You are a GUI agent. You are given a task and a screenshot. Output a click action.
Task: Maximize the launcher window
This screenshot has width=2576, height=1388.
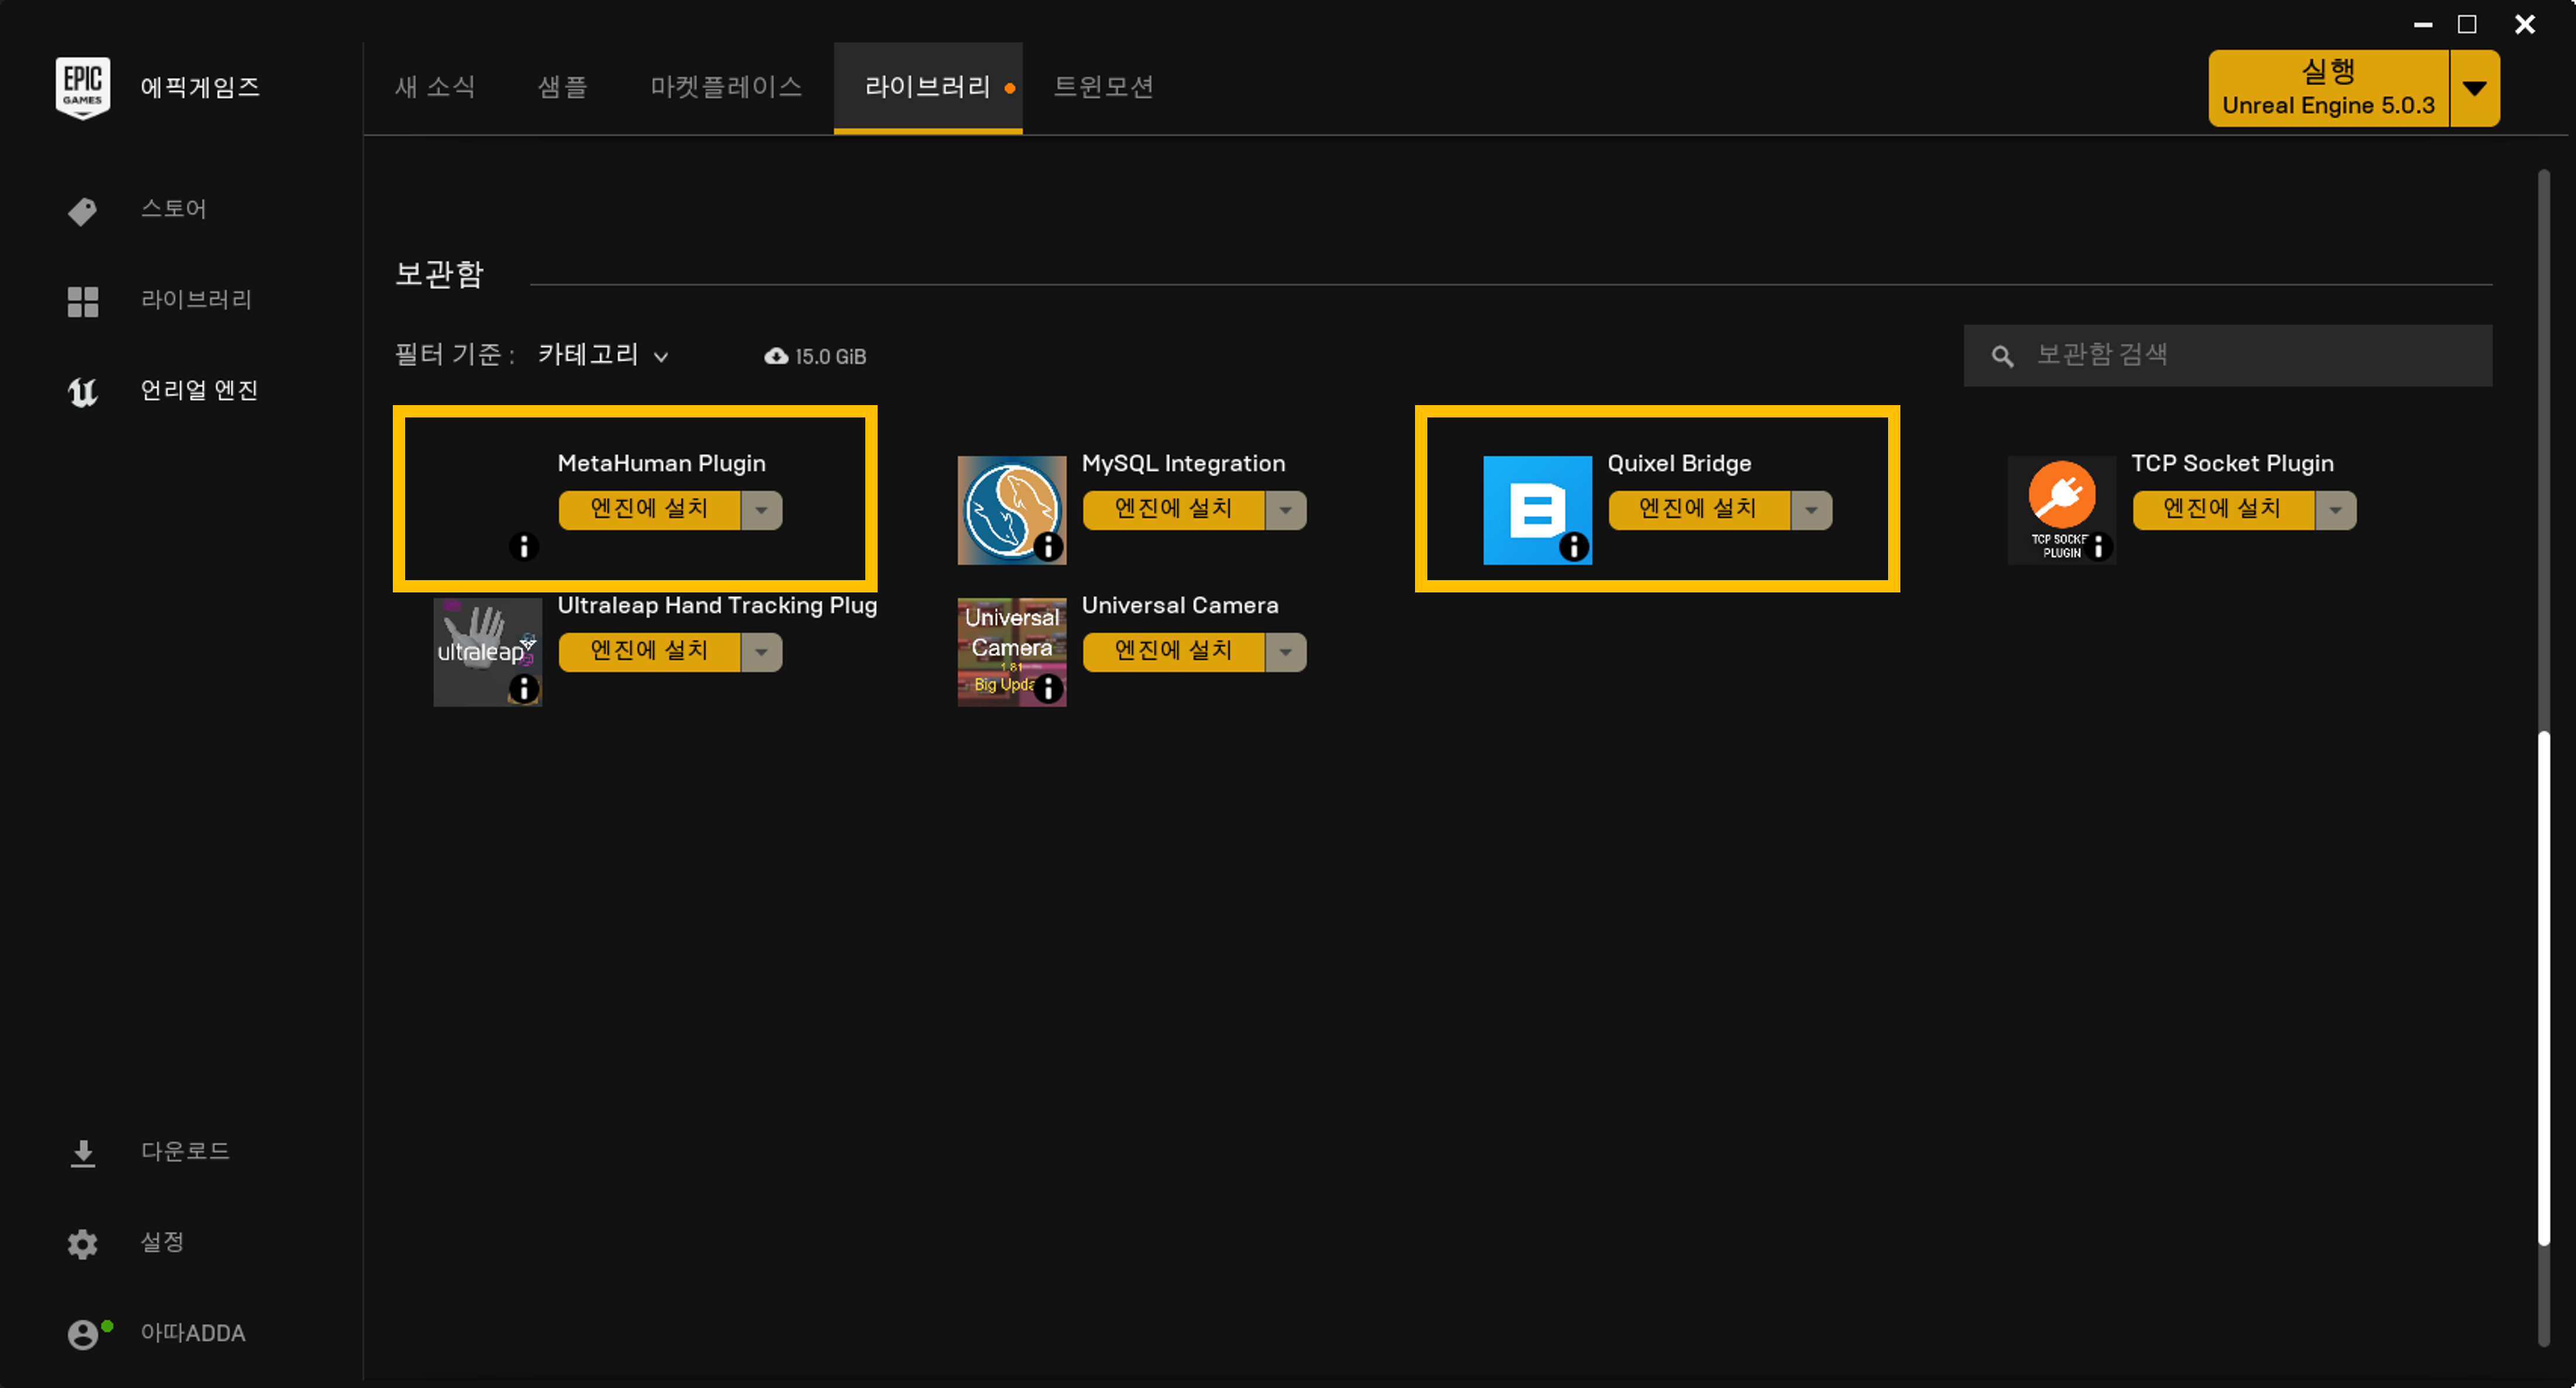click(x=2467, y=24)
